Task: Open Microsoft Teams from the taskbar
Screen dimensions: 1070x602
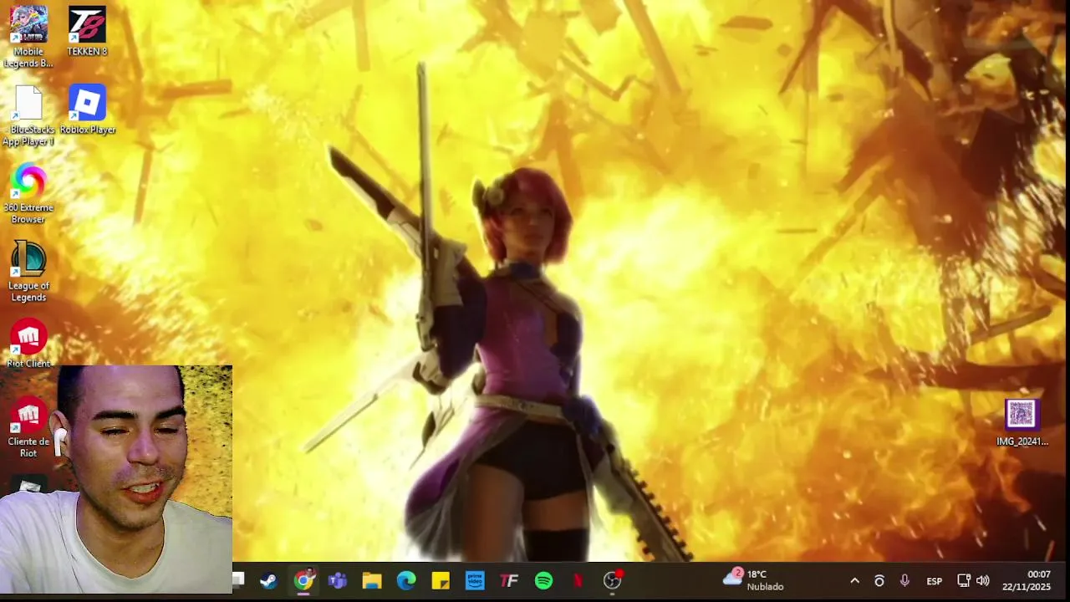Action: [x=338, y=580]
